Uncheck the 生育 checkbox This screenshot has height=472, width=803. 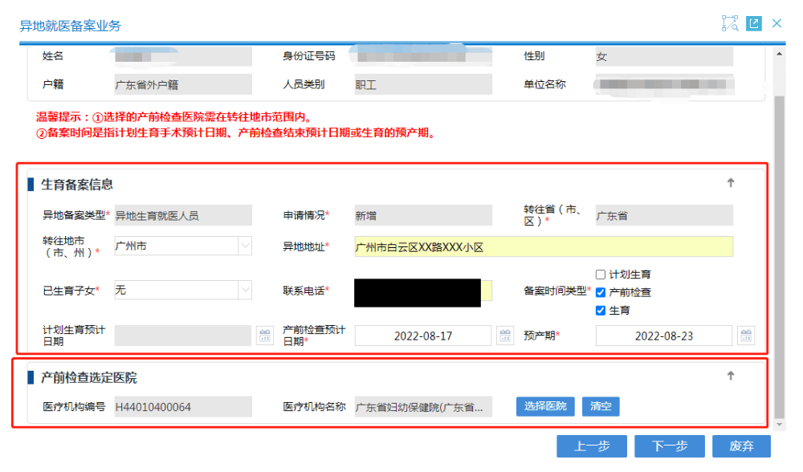[601, 311]
